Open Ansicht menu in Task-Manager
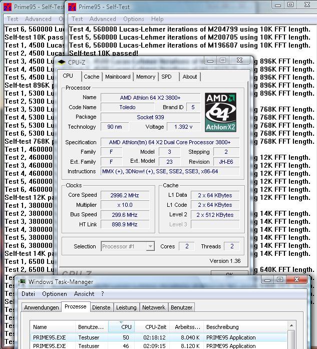 click(84, 294)
